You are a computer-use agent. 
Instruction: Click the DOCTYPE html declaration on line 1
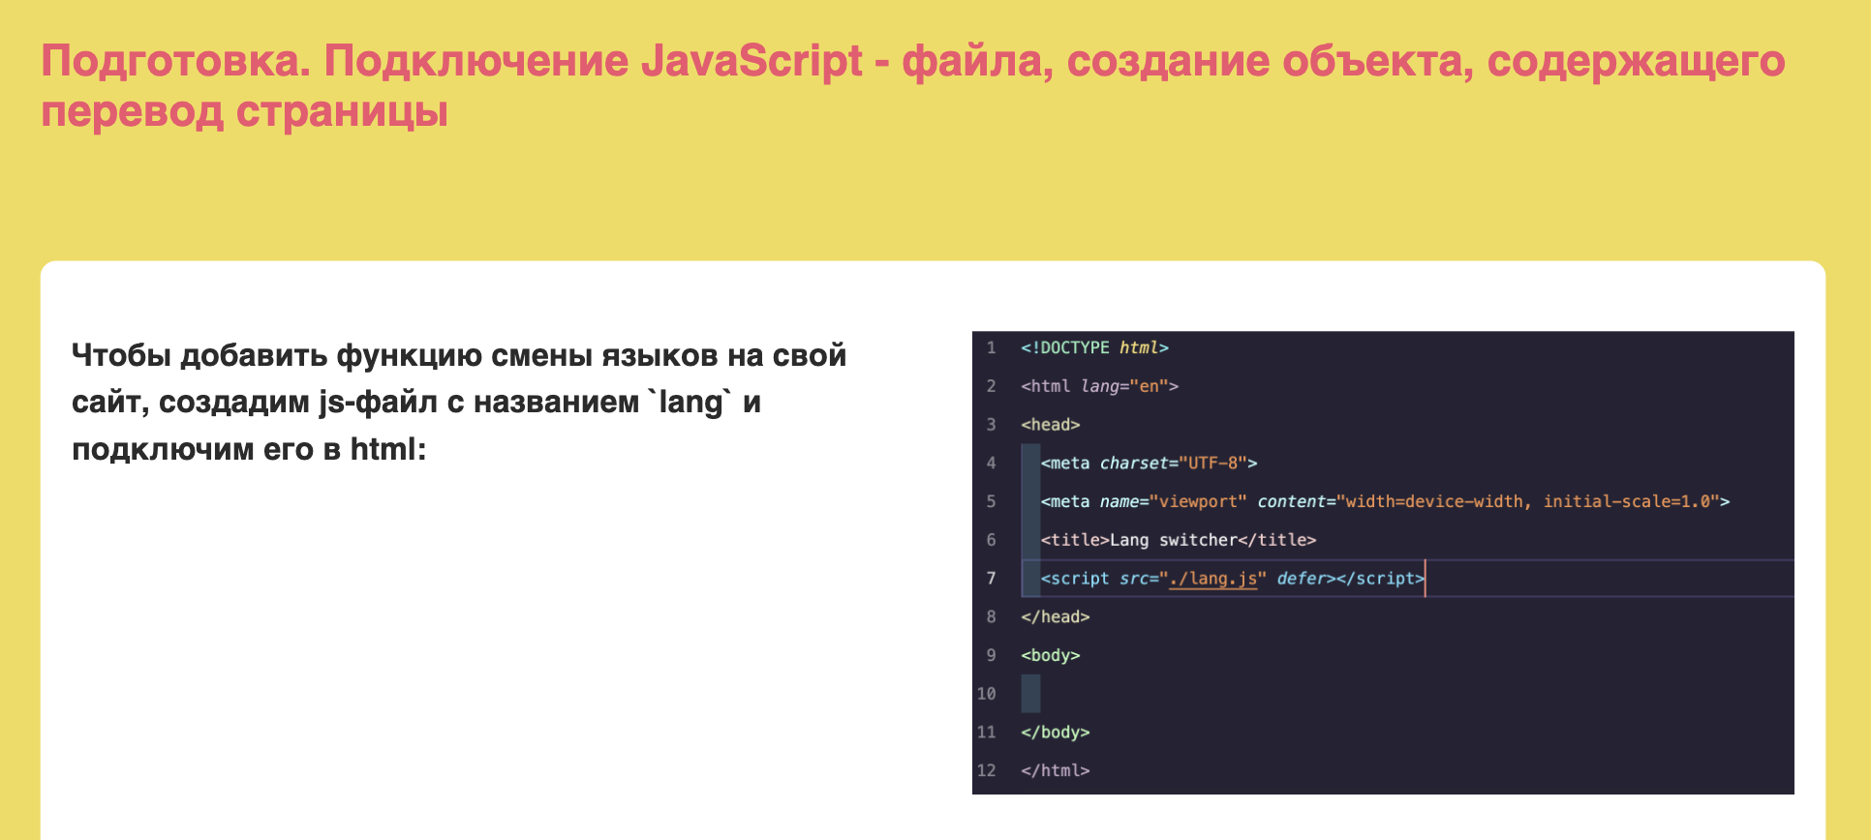click(x=1094, y=347)
